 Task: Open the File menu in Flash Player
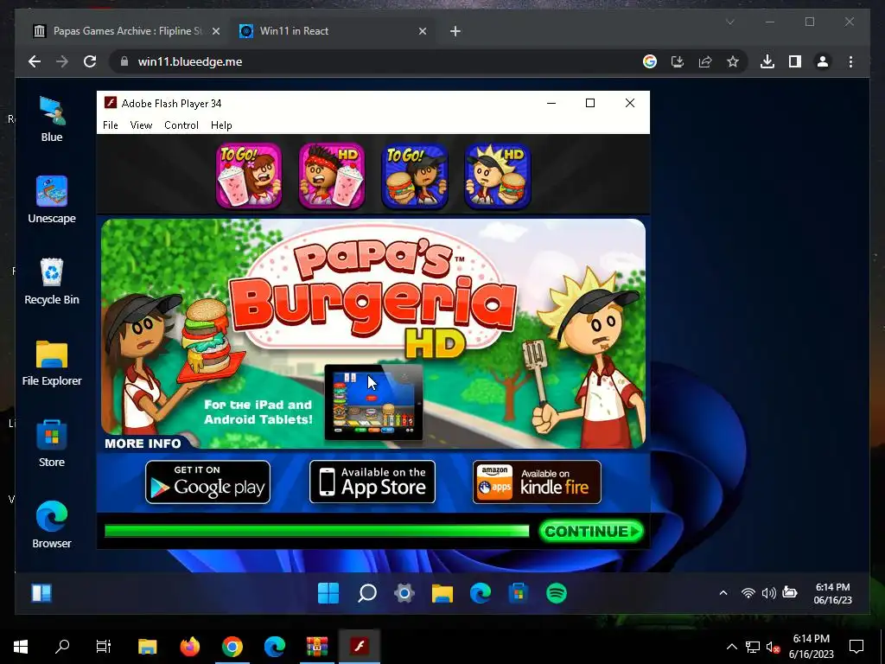111,125
